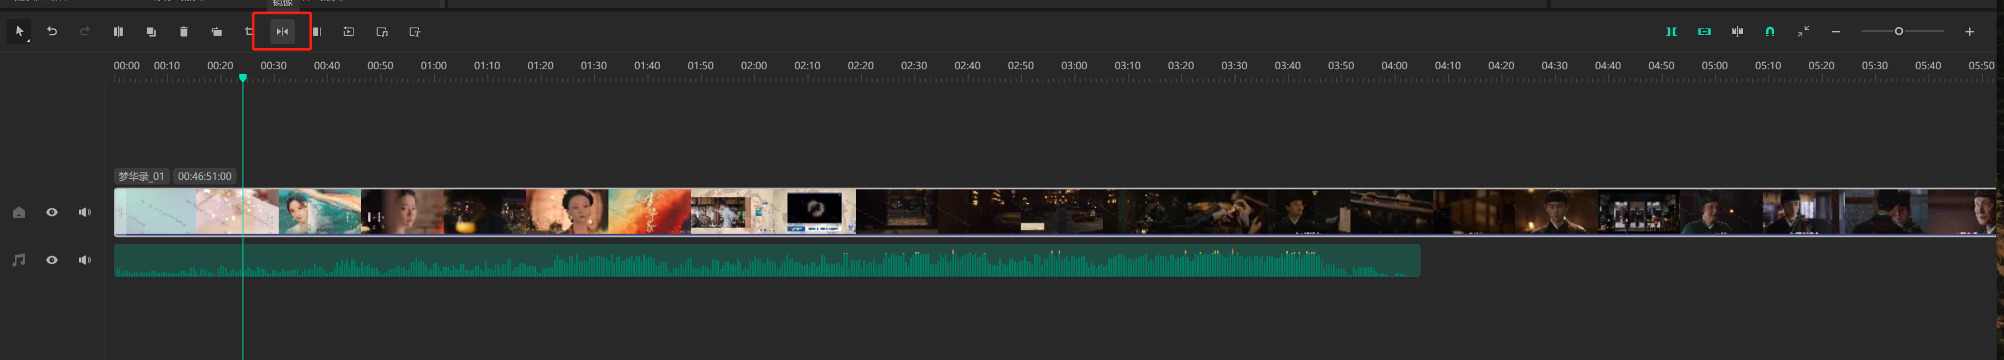
Task: Hide the video track with eye icon
Action: (x=52, y=212)
